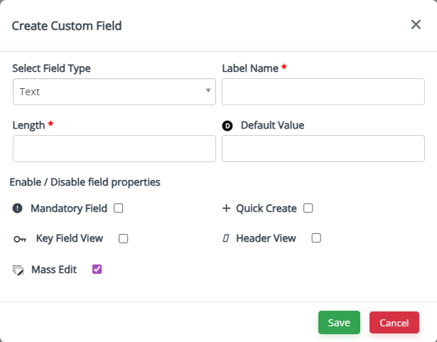Enable the Header View checkbox
This screenshot has width=437, height=342.
pos(316,238)
